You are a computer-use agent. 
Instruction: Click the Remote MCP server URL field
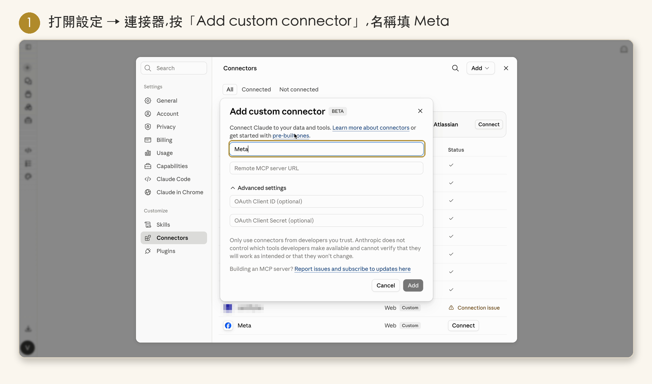pos(326,168)
